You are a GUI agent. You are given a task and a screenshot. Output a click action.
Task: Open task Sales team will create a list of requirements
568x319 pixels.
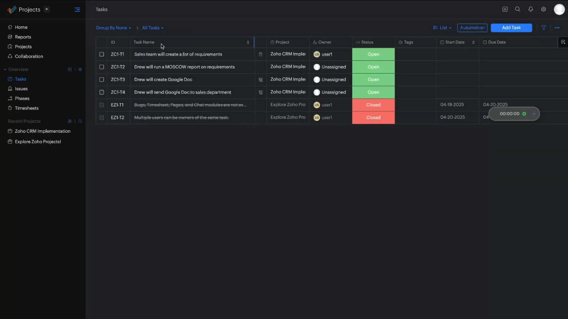pos(178,54)
